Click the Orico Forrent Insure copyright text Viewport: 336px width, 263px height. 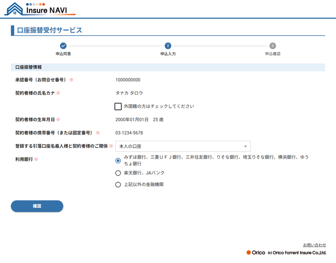(x=297, y=253)
